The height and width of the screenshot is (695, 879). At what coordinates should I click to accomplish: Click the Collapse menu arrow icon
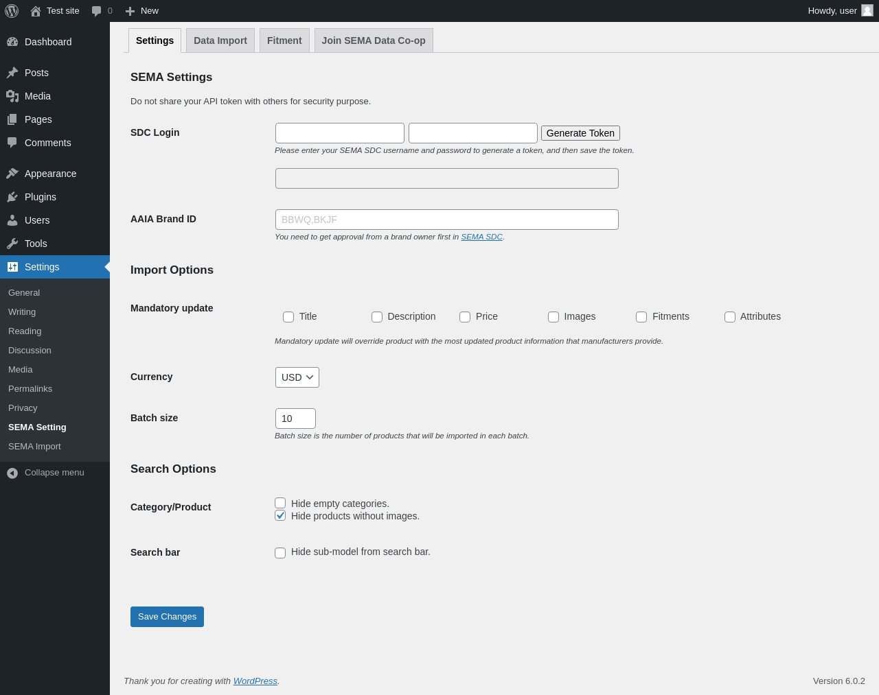[x=12, y=473]
